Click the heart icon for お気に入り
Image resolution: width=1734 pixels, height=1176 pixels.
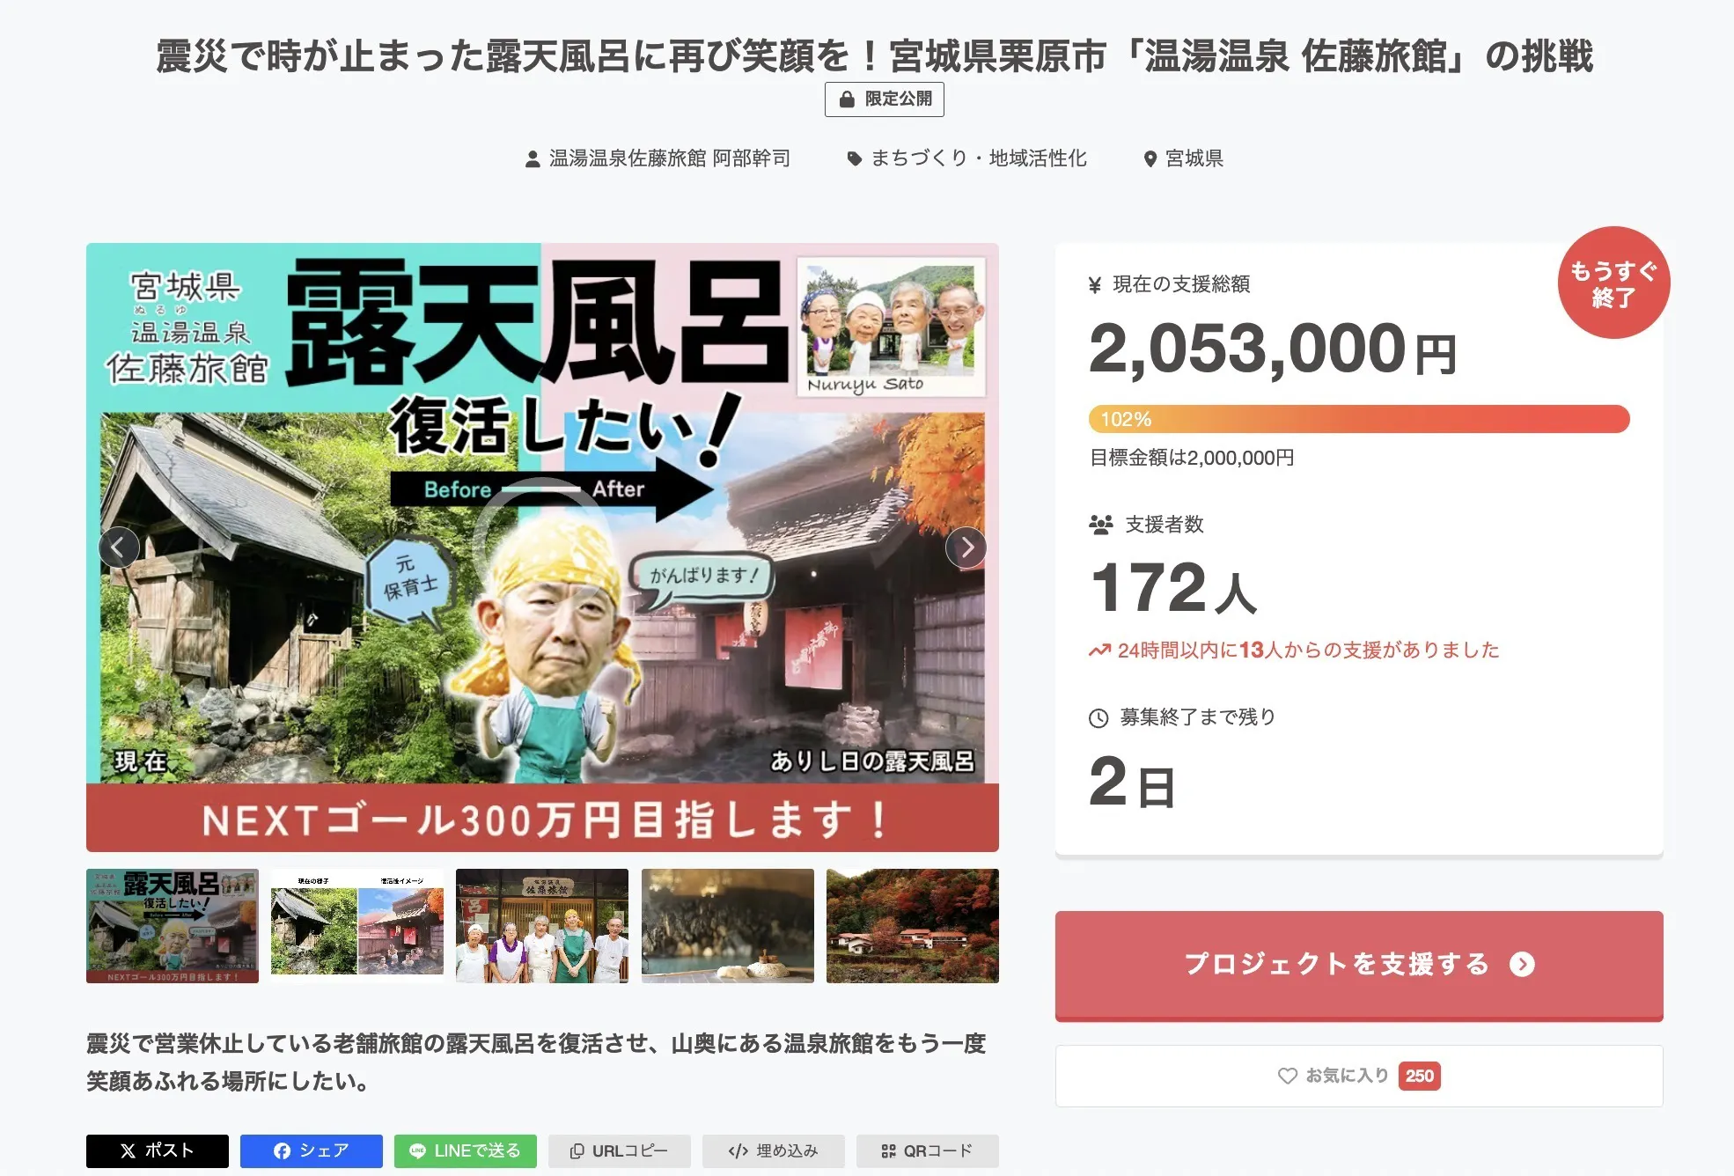coord(1287,1076)
